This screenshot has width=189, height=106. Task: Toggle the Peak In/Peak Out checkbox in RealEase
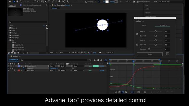[x=137, y=45]
